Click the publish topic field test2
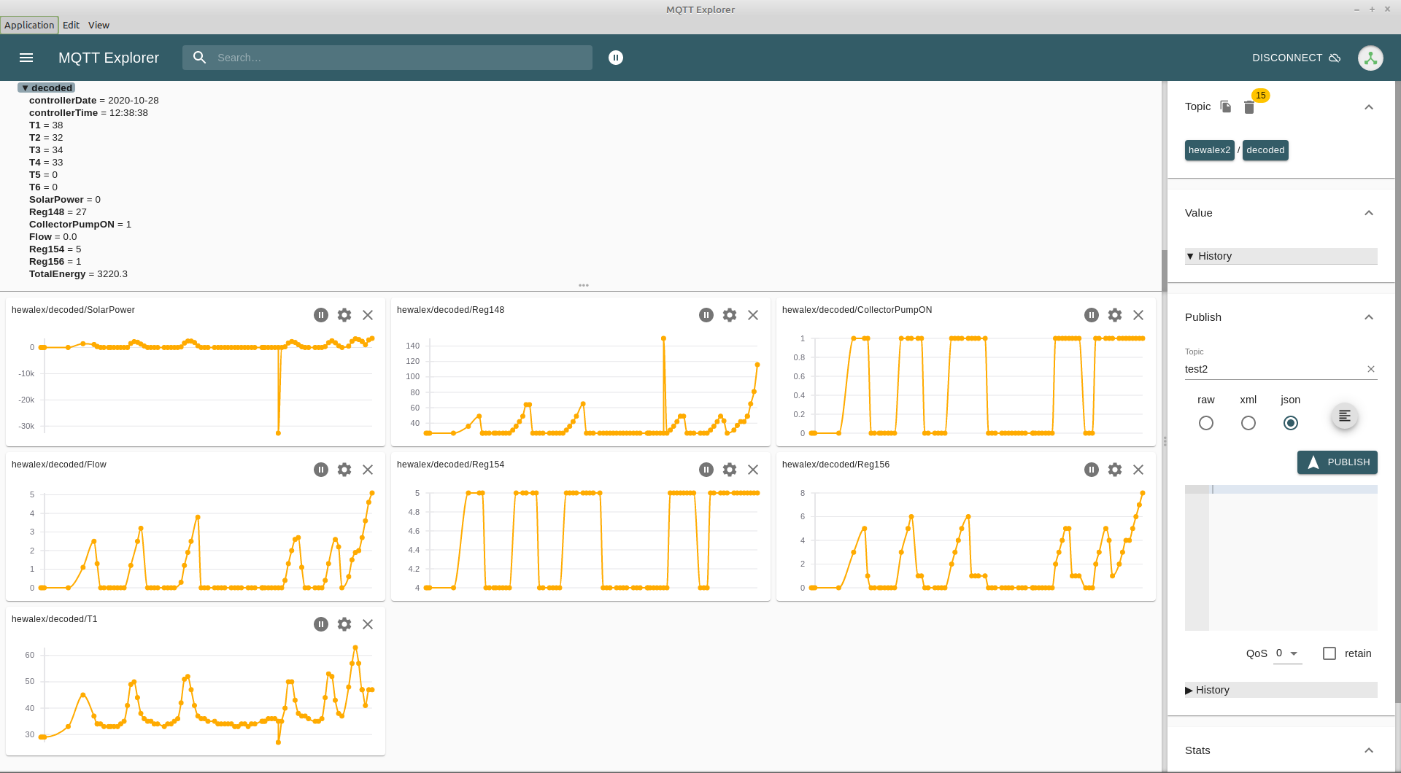Image resolution: width=1401 pixels, height=773 pixels. pos(1274,369)
